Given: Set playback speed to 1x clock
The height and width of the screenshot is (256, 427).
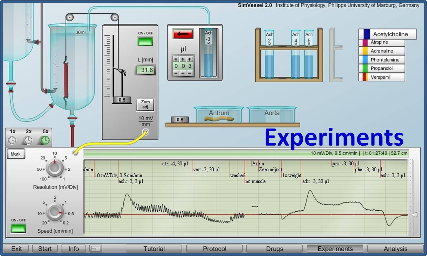Looking at the screenshot, I should [12, 140].
